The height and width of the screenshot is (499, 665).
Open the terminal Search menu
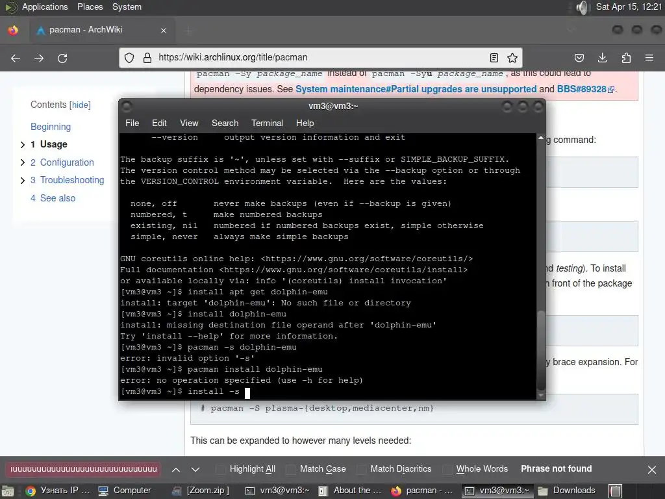coord(225,123)
